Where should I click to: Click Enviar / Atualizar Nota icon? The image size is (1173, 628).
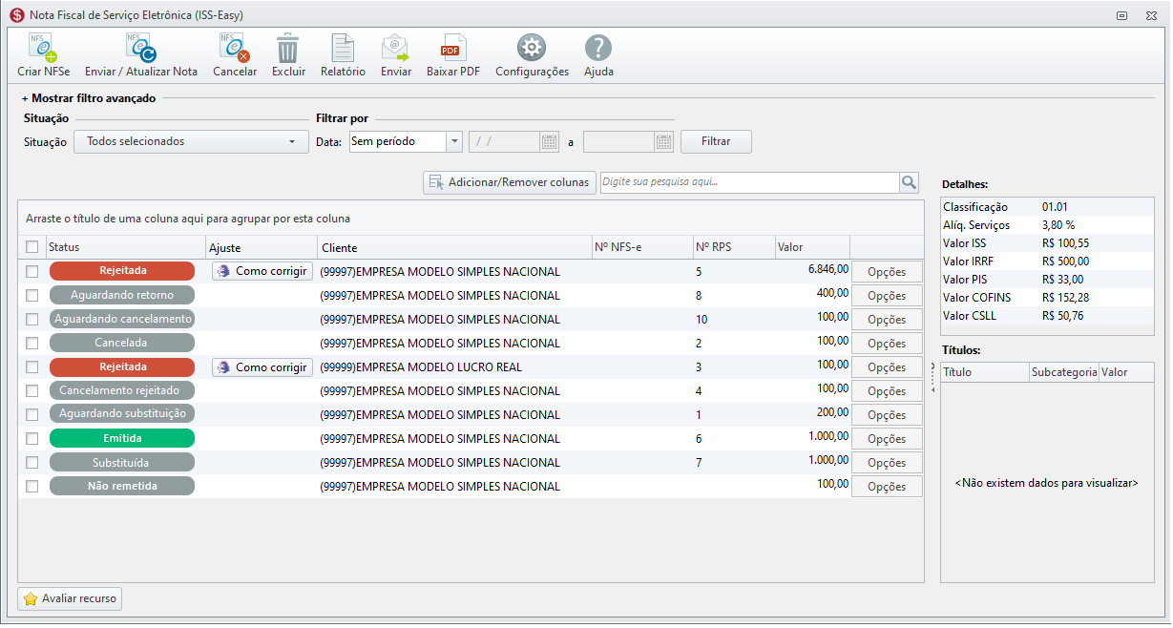click(x=140, y=48)
